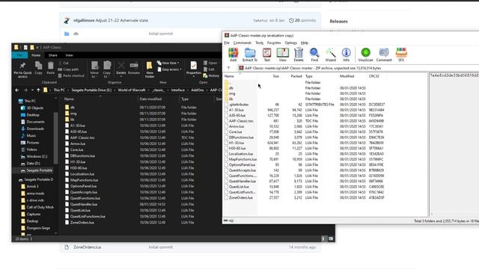
Task: Open the Help menu in WinRAR
Action: click(x=305, y=43)
